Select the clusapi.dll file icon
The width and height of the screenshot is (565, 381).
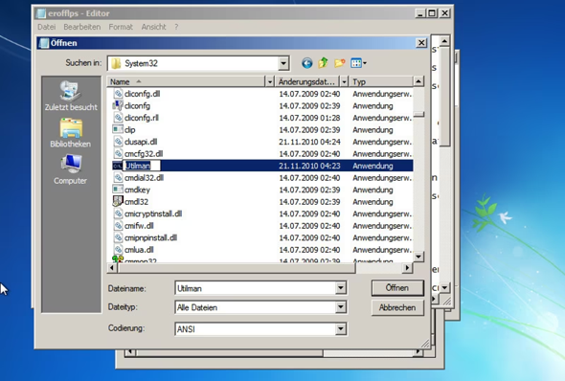[x=118, y=142]
